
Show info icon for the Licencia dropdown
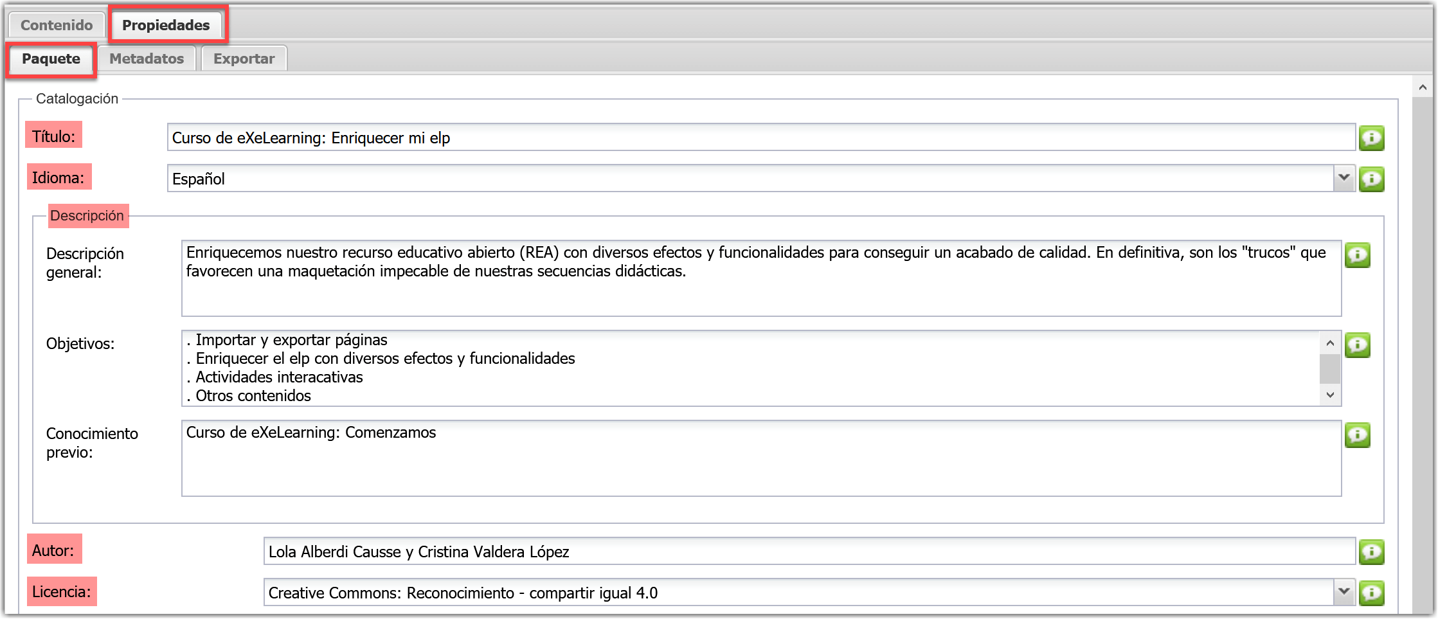pos(1371,593)
